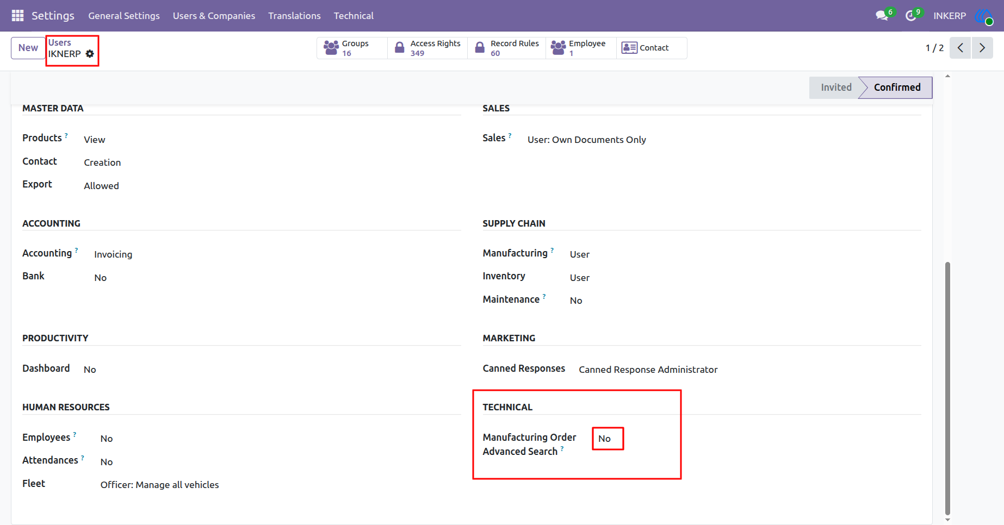Open the Contact stat button
Viewport: 1004px width, 525px height.
652,48
